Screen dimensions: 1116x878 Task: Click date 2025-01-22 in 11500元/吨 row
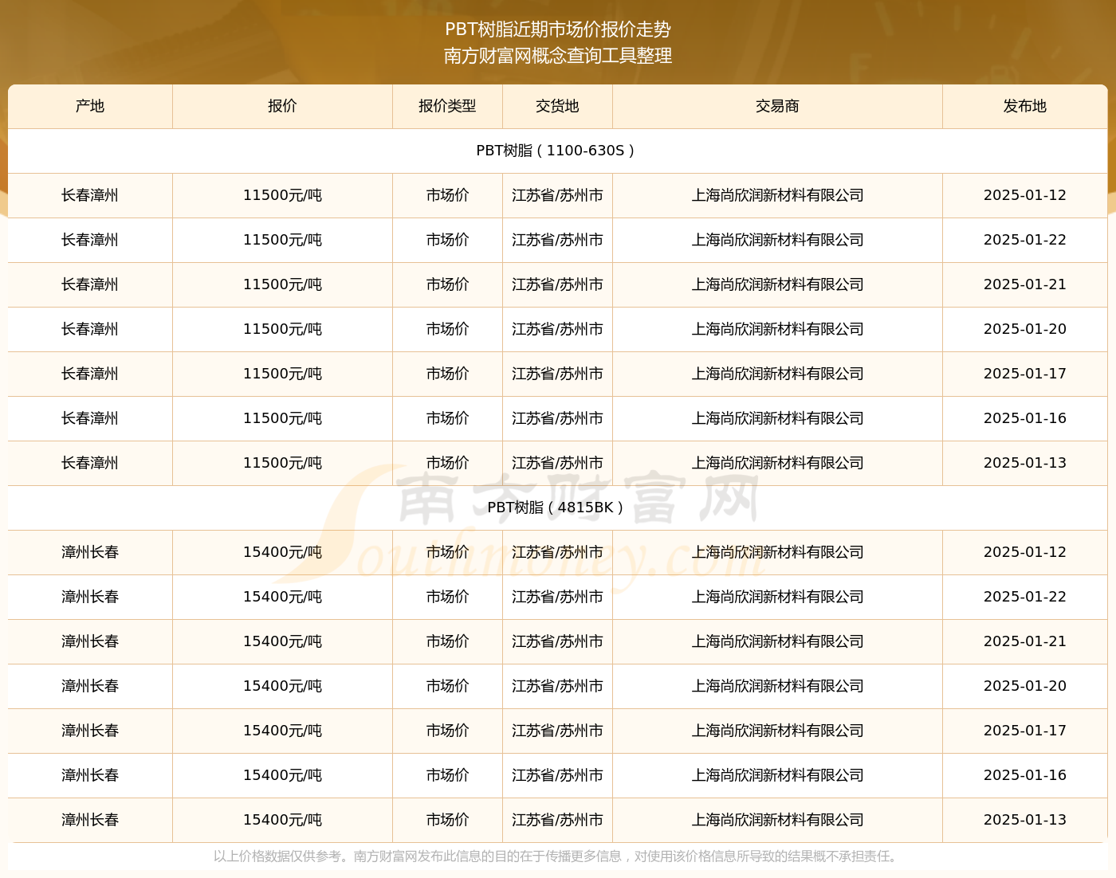(x=1025, y=240)
